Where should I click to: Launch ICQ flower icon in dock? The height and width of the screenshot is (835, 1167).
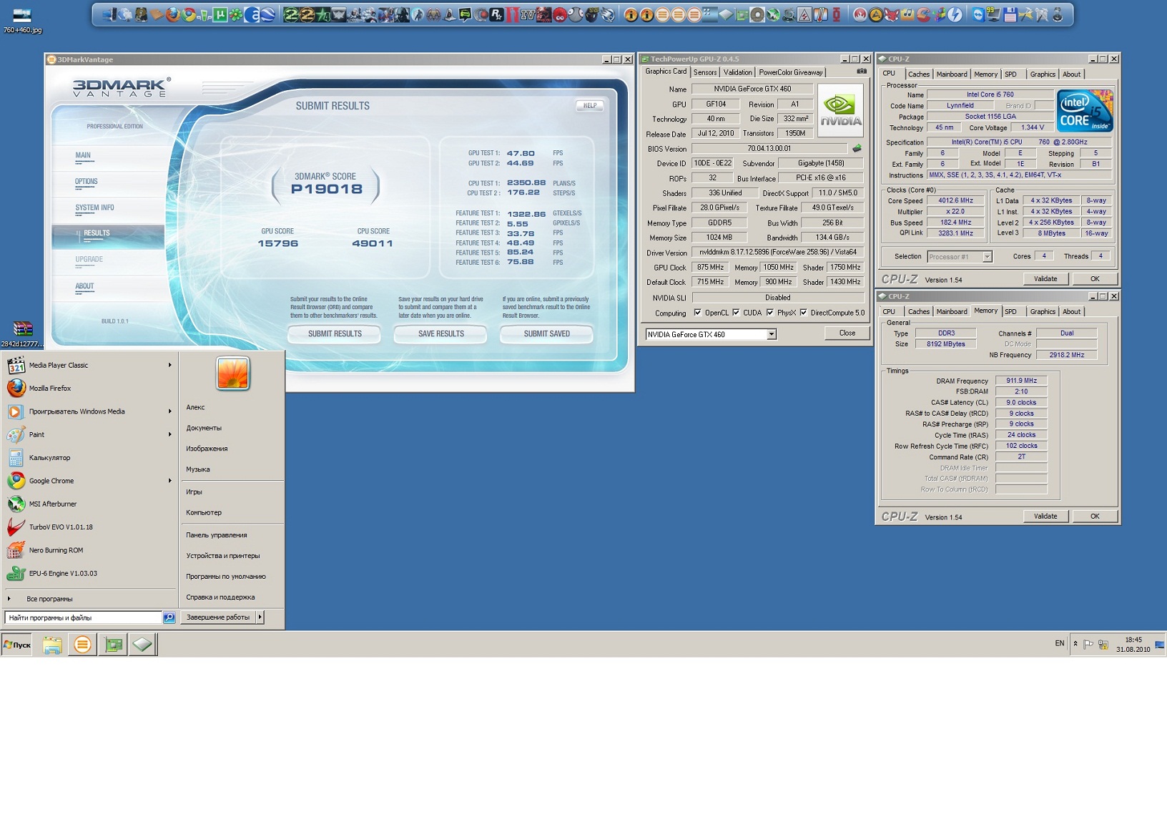point(236,14)
